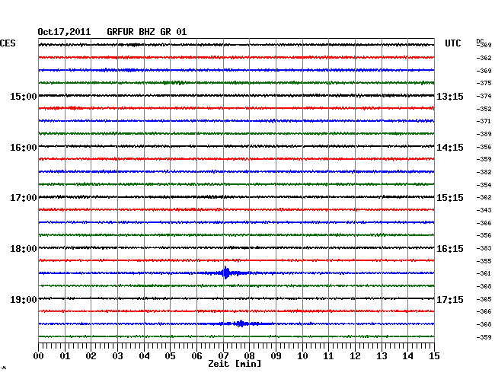495x376 pixels.
Task: Click the 18:00 local time label
Action: 24,249
